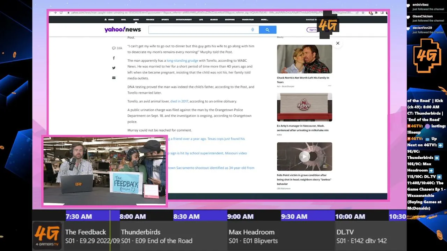Open the 'died in 2017' link
The image size is (447, 251).
[x=179, y=101]
